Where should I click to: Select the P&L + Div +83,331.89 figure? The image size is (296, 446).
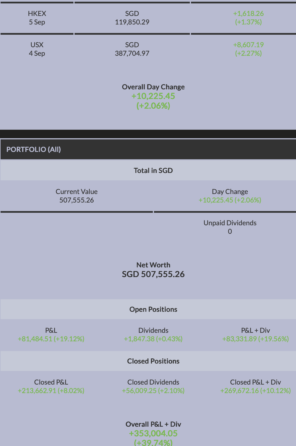point(255,339)
